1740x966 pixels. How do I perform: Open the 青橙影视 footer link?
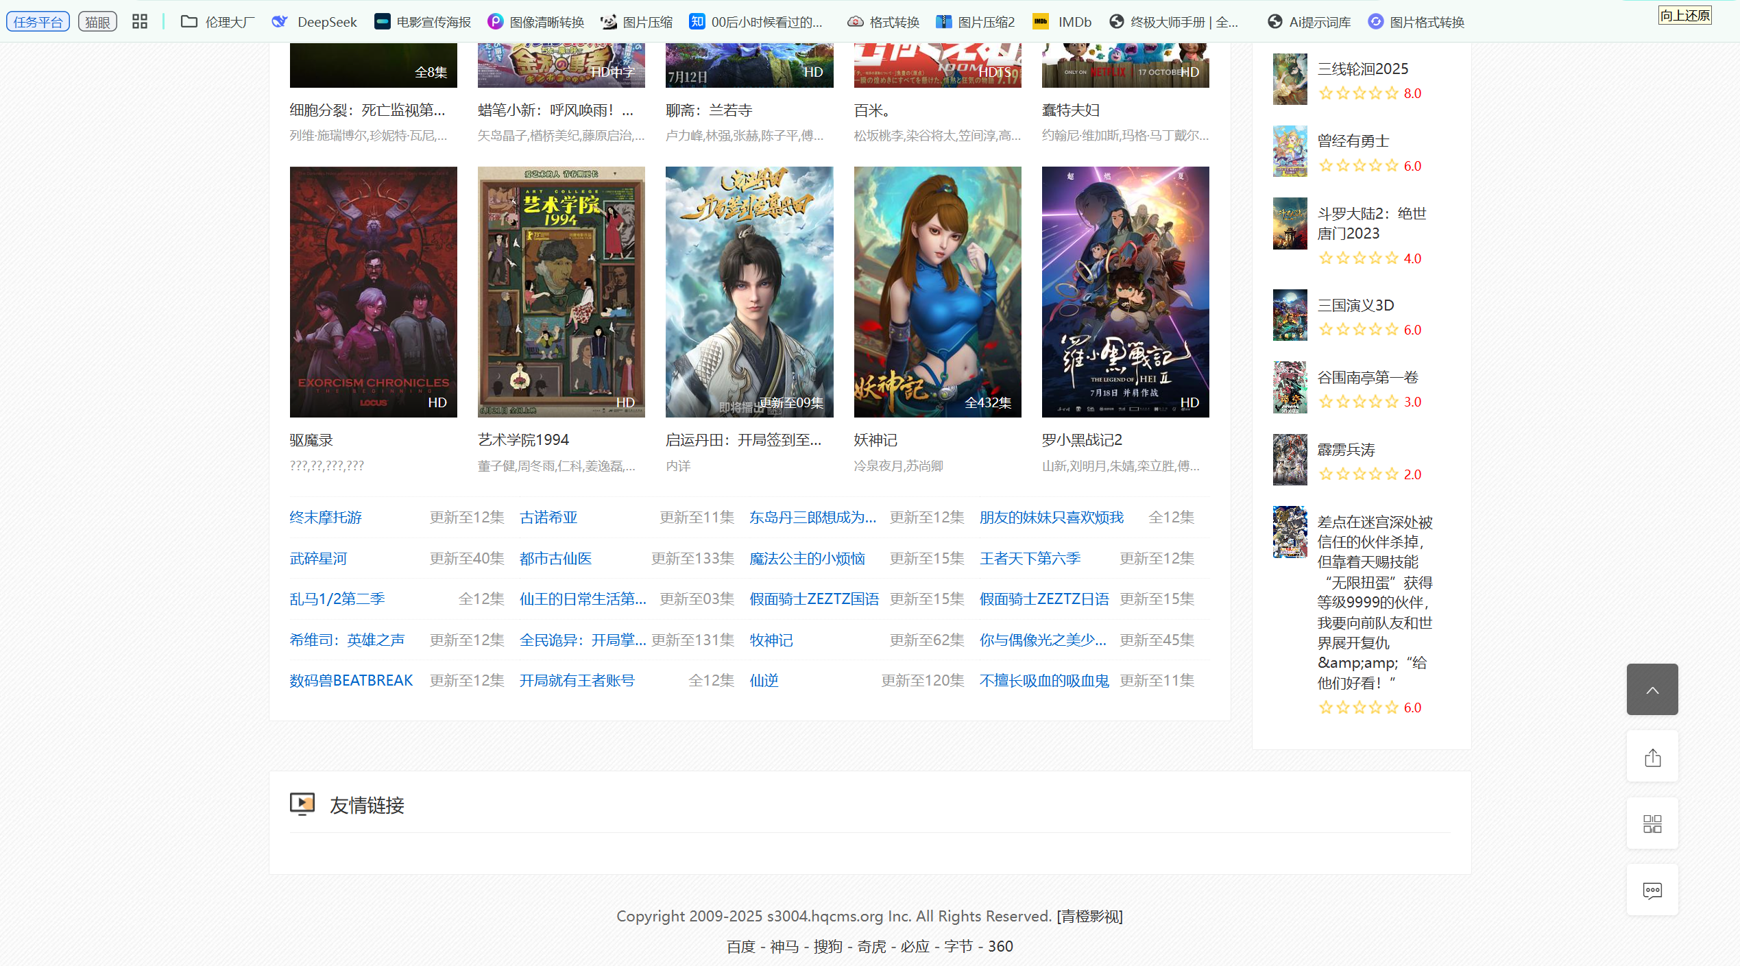tap(1089, 916)
